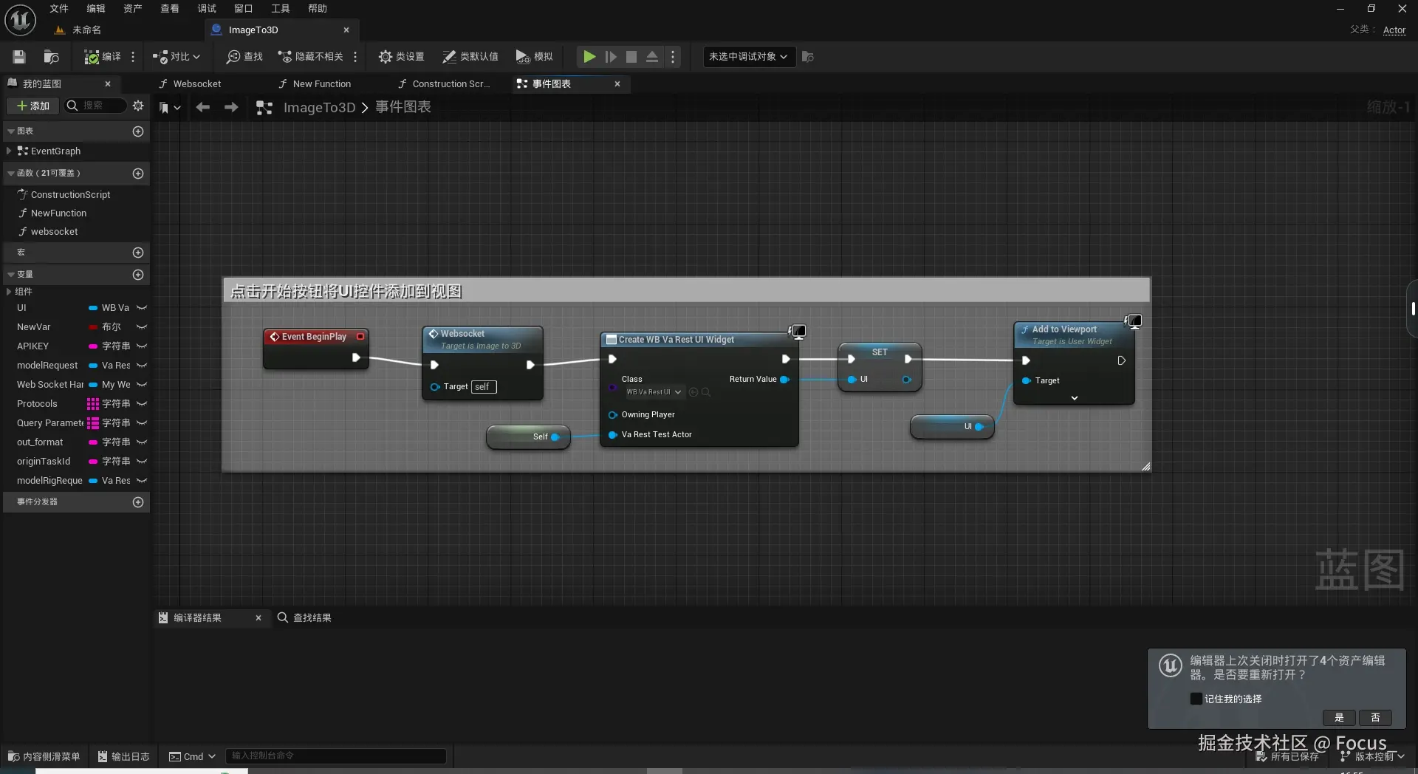
Task: Click the Save blueprint icon
Action: [x=19, y=57]
